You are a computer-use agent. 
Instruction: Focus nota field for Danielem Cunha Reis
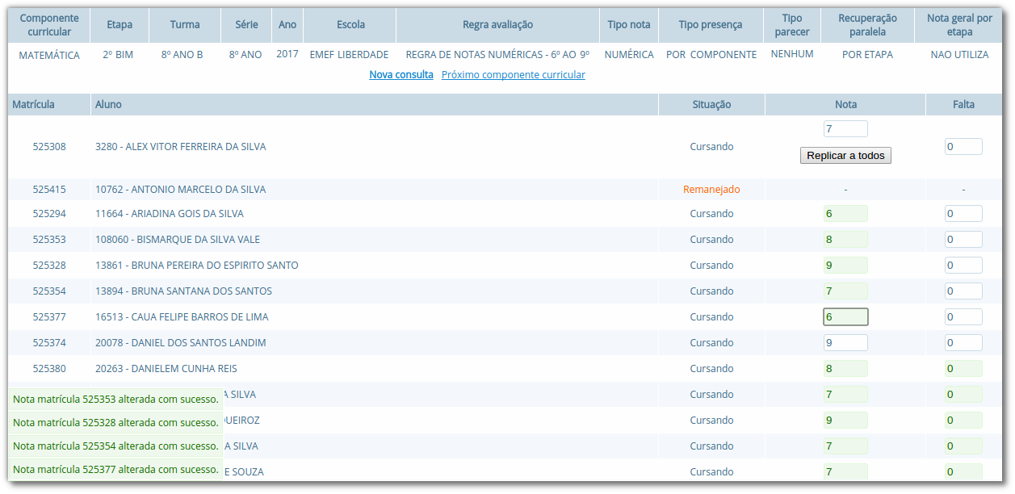click(x=845, y=369)
